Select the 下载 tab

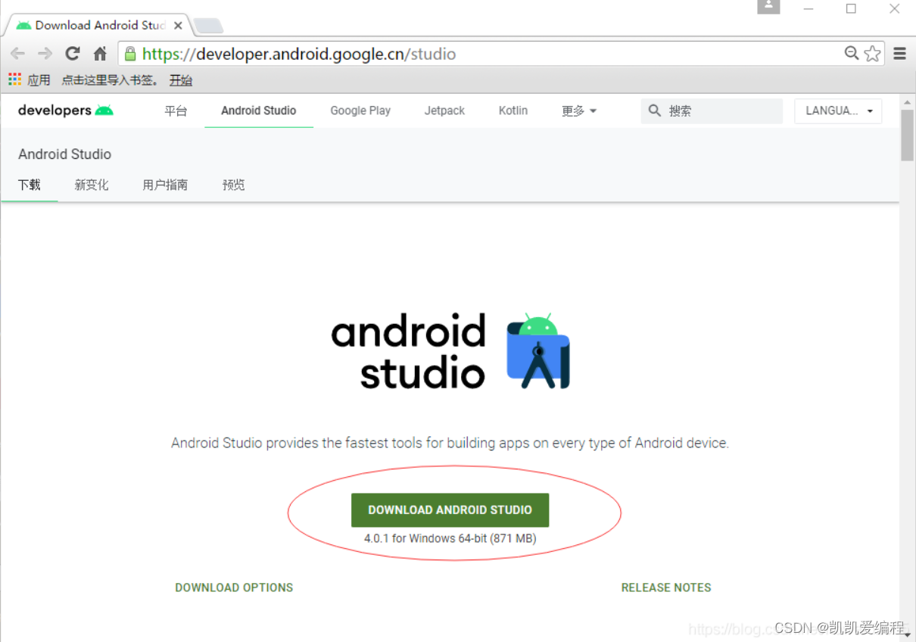30,185
